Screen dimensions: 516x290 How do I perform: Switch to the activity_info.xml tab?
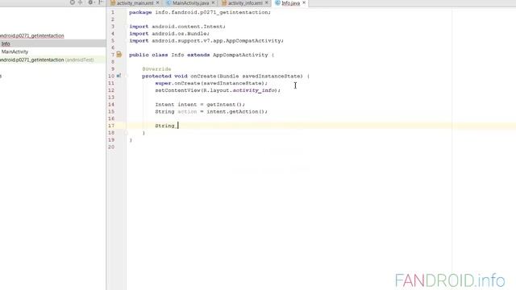point(245,3)
